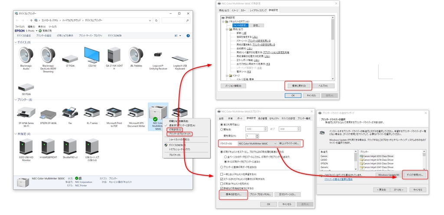Viewport: 444px width, 215px height.
Task: Select すぐに印刷データをプリンターに送る radio option
Action: pyautogui.click(x=225, y=162)
